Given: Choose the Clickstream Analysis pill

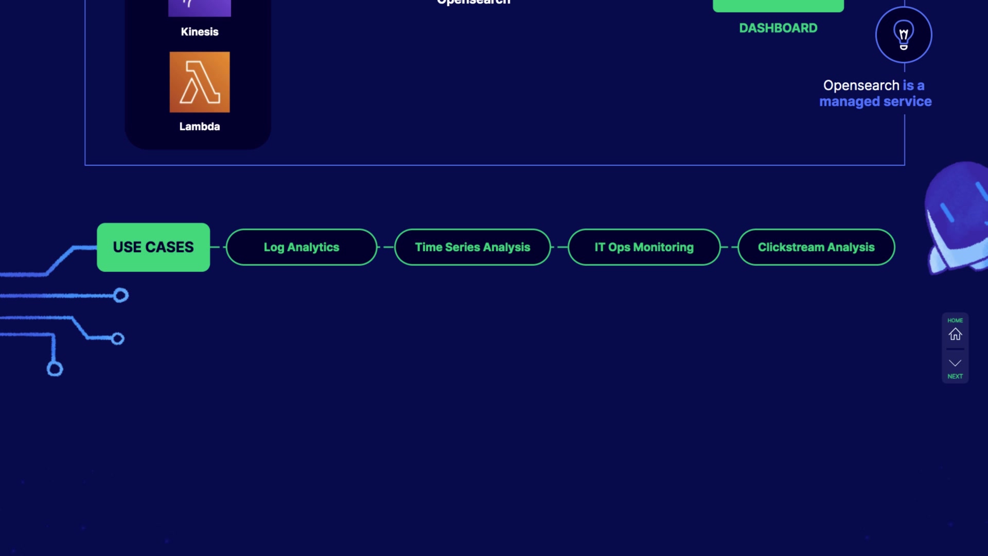Looking at the screenshot, I should 816,247.
